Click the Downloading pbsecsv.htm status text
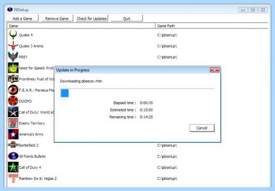The height and width of the screenshot is (191, 275). coord(81,81)
